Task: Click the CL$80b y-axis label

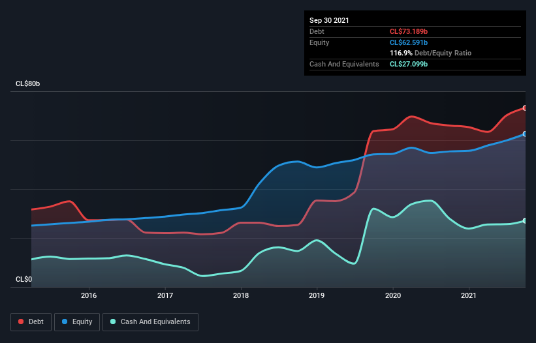Action: pyautogui.click(x=27, y=83)
